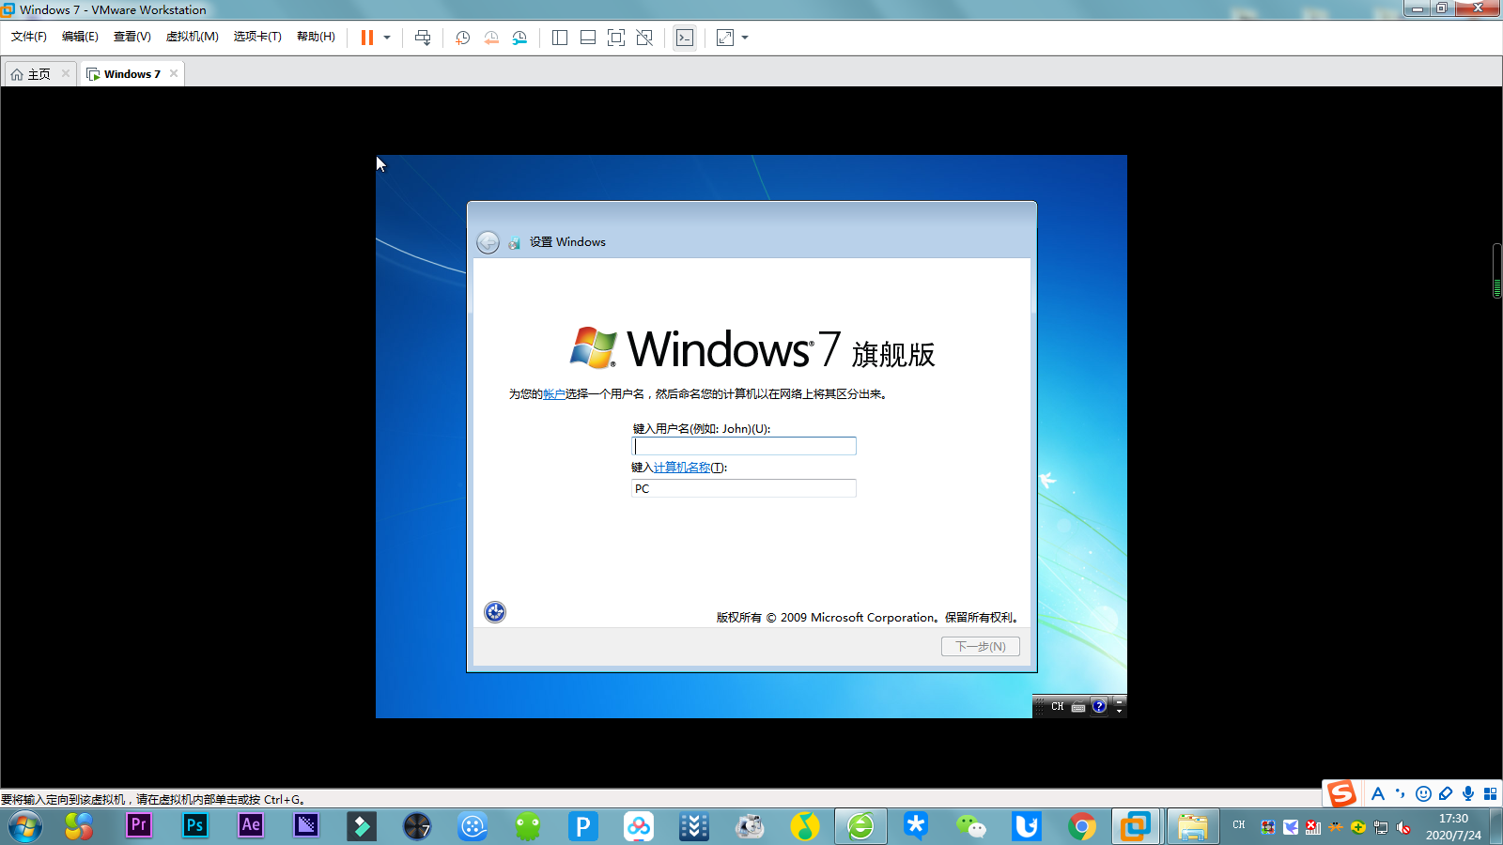Send Ctrl+Alt+Del to the virtual machine
1503x845 pixels.
point(423,38)
